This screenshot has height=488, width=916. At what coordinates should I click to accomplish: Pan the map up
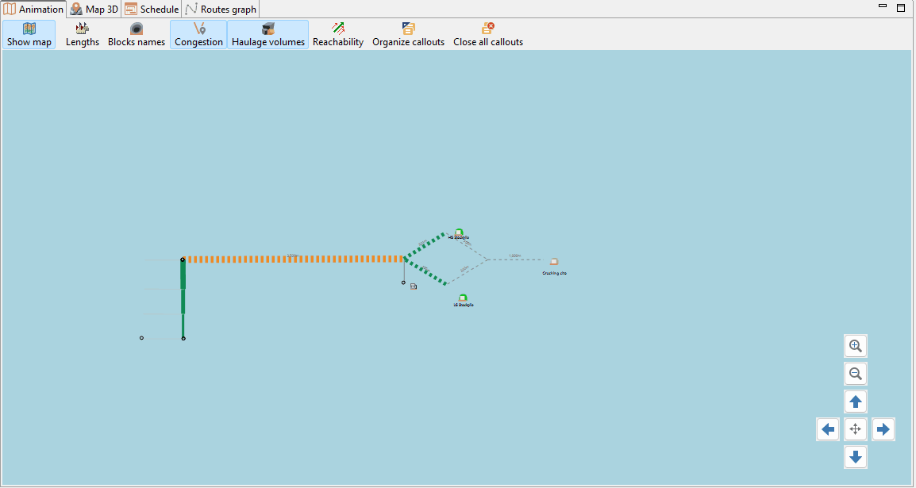click(855, 402)
